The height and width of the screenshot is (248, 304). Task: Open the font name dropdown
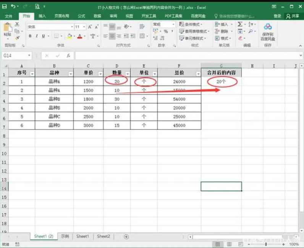pos(72,27)
